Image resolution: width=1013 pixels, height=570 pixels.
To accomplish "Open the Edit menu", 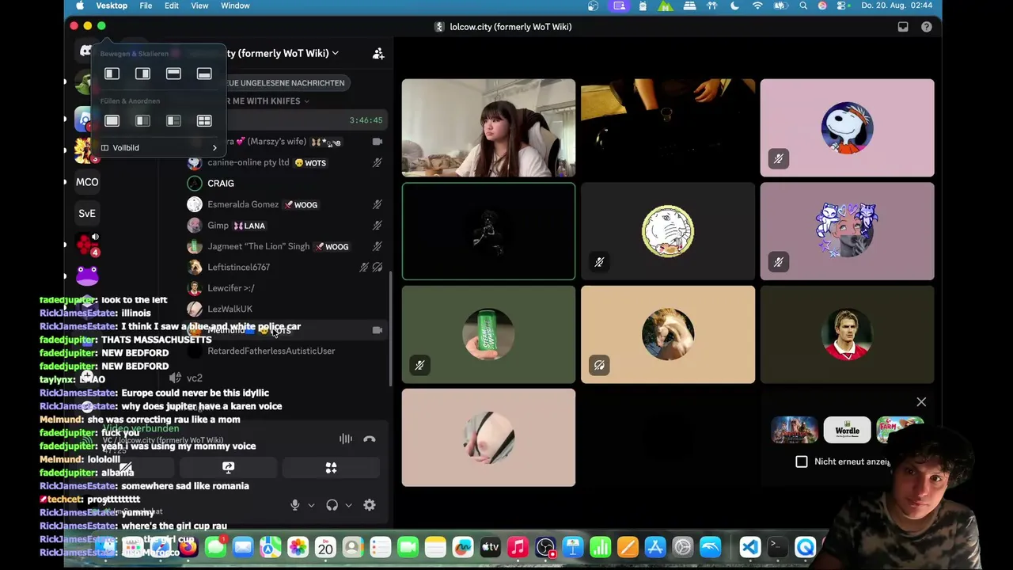I will [x=172, y=6].
